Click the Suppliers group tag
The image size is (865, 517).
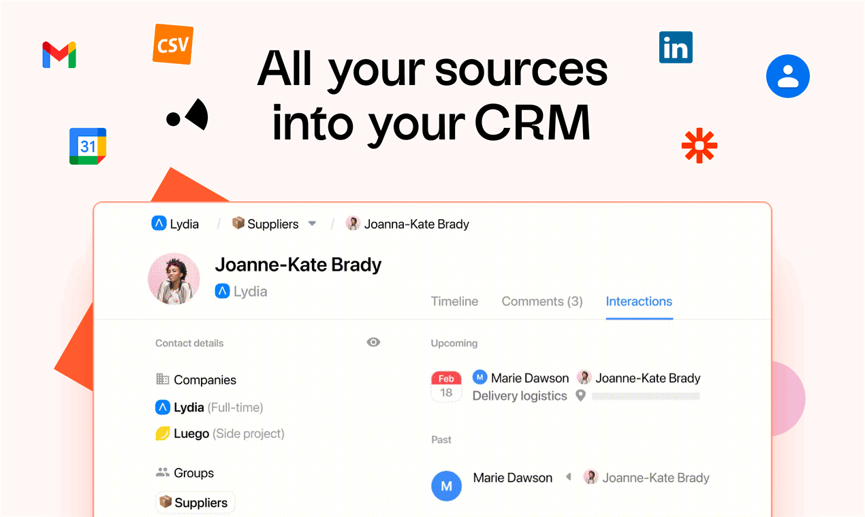(x=195, y=503)
